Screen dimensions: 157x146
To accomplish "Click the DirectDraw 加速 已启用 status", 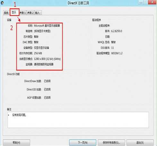I will (47, 81).
